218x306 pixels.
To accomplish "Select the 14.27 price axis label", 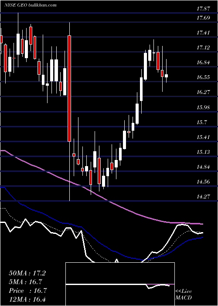I will pyautogui.click(x=203, y=197).
